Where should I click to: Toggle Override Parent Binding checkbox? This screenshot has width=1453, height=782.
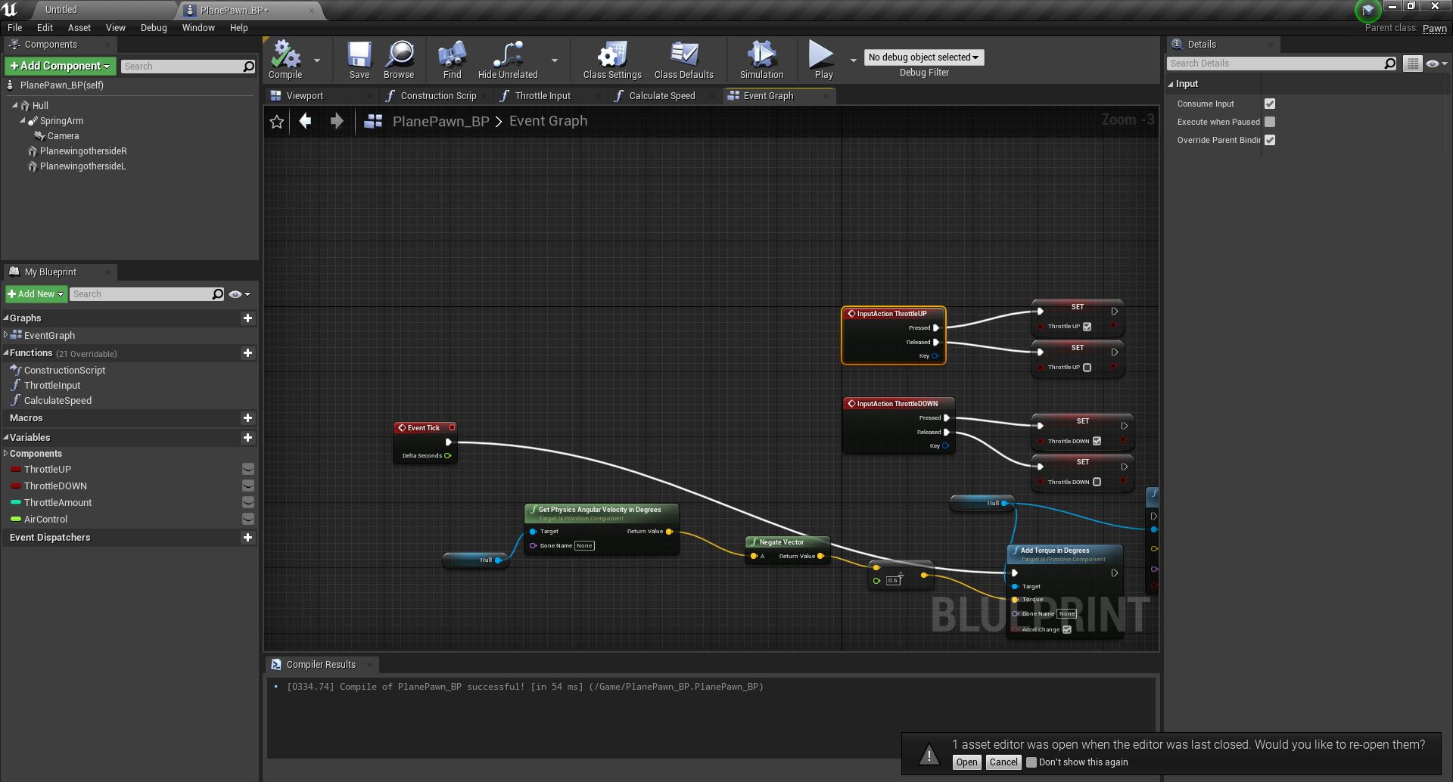1270,140
